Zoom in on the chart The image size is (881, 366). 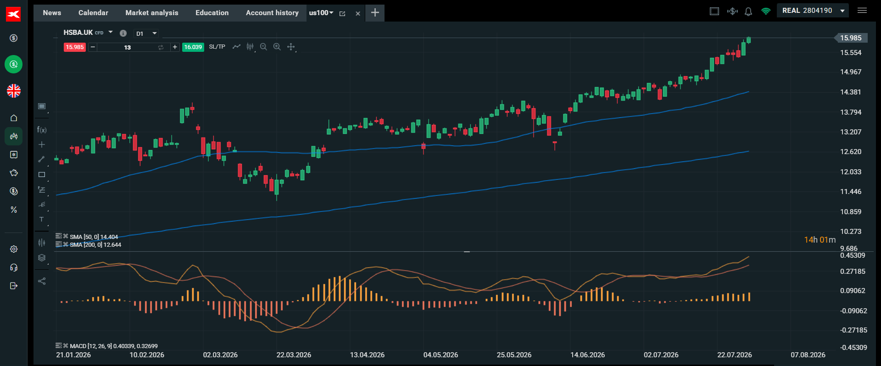(x=277, y=47)
